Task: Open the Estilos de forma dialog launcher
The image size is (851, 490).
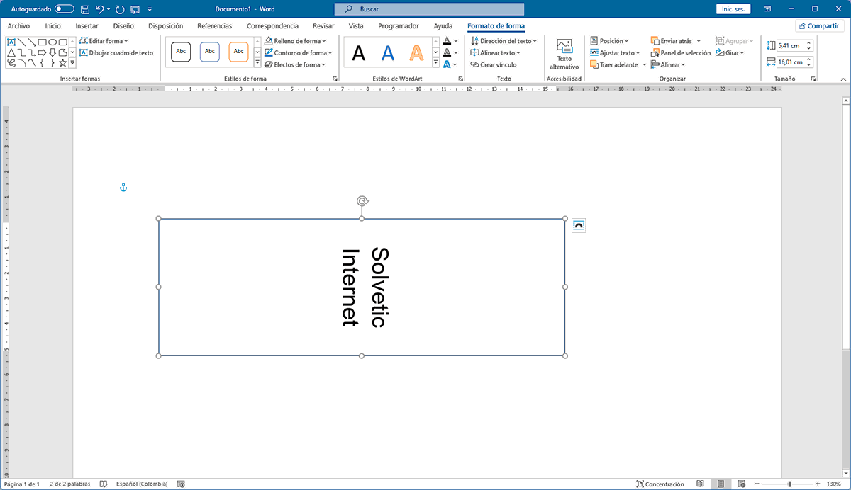Action: [335, 79]
